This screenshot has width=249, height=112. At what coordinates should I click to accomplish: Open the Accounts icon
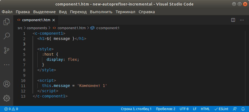7,84
